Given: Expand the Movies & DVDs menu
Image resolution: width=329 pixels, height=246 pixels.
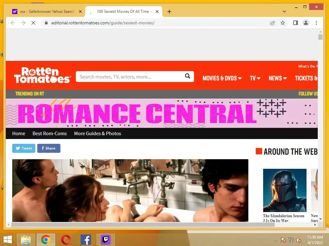Looking at the screenshot, I should [x=222, y=78].
